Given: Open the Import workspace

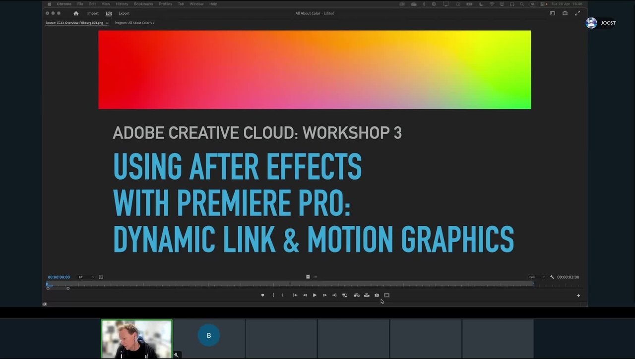Looking at the screenshot, I should click(93, 13).
